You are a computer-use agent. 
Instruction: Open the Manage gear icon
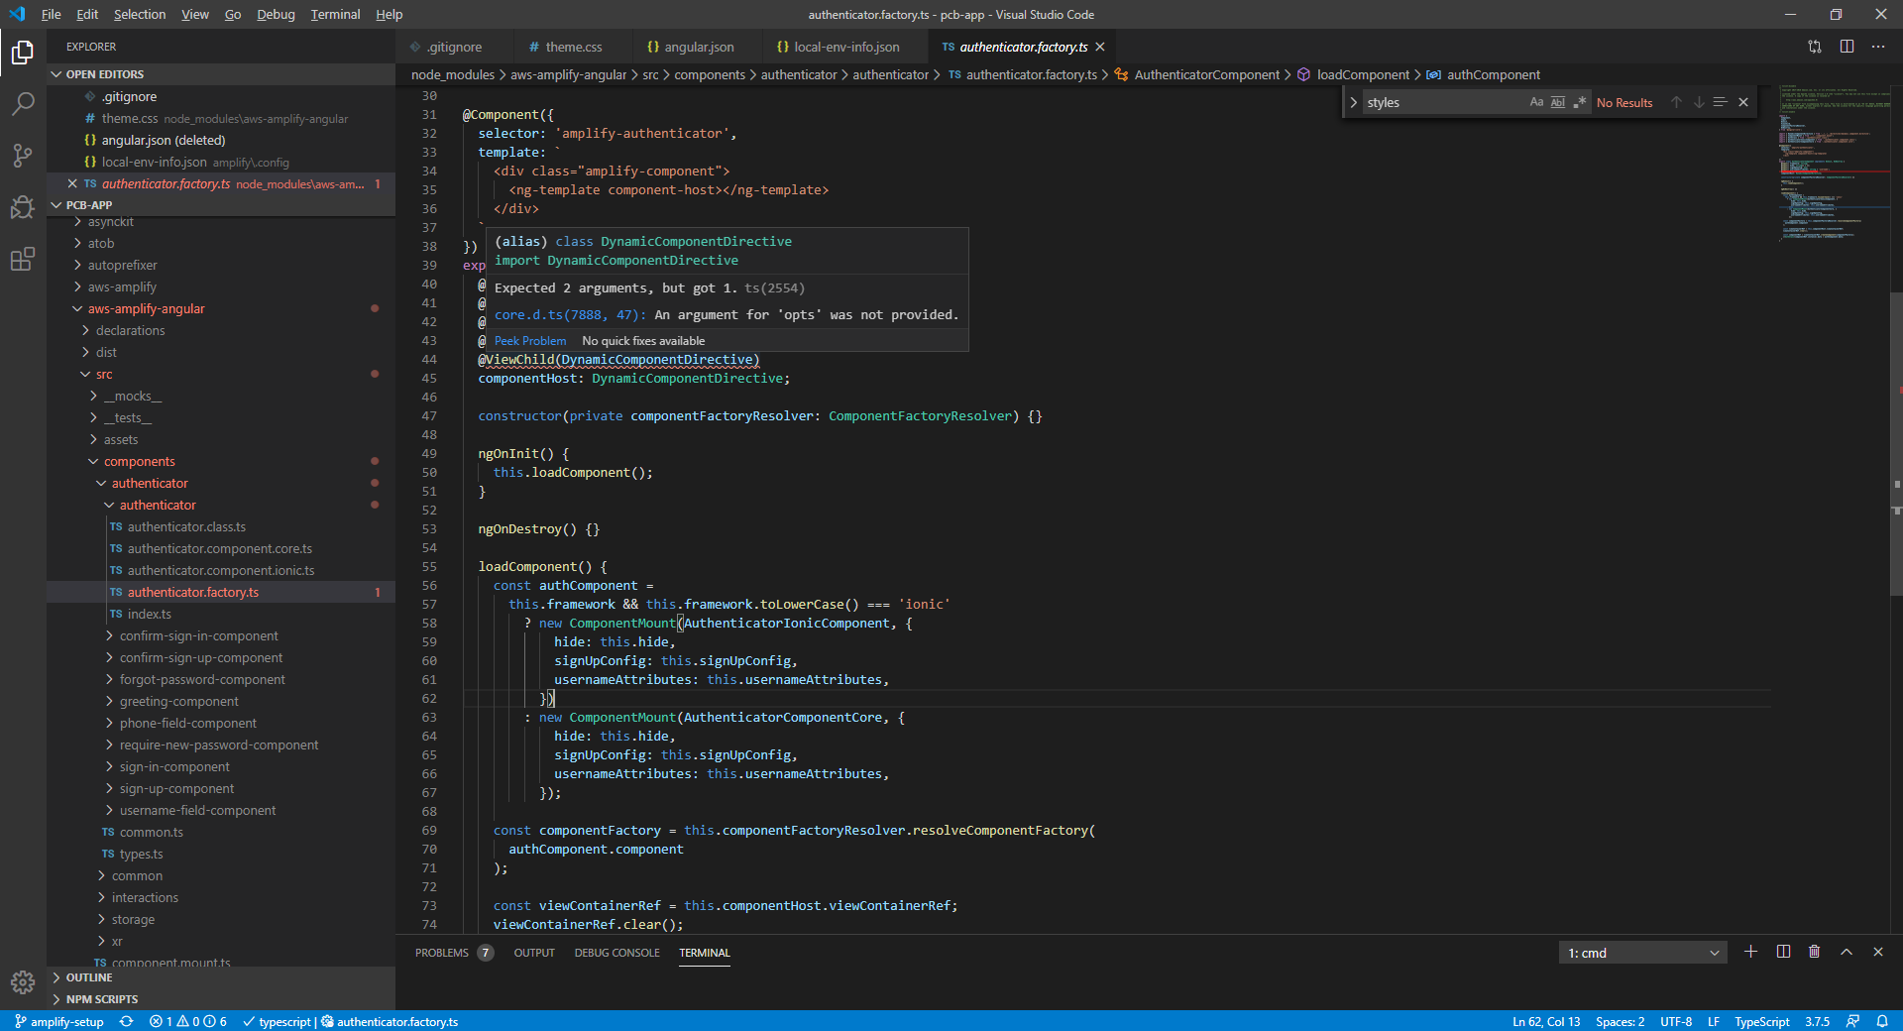coord(23,981)
